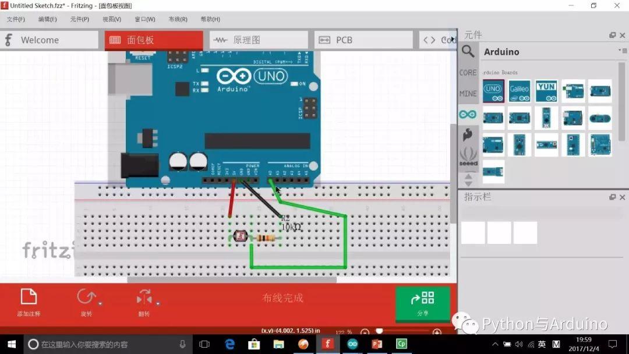Click the Cortana search box
629x354 pixels.
click(x=108, y=344)
